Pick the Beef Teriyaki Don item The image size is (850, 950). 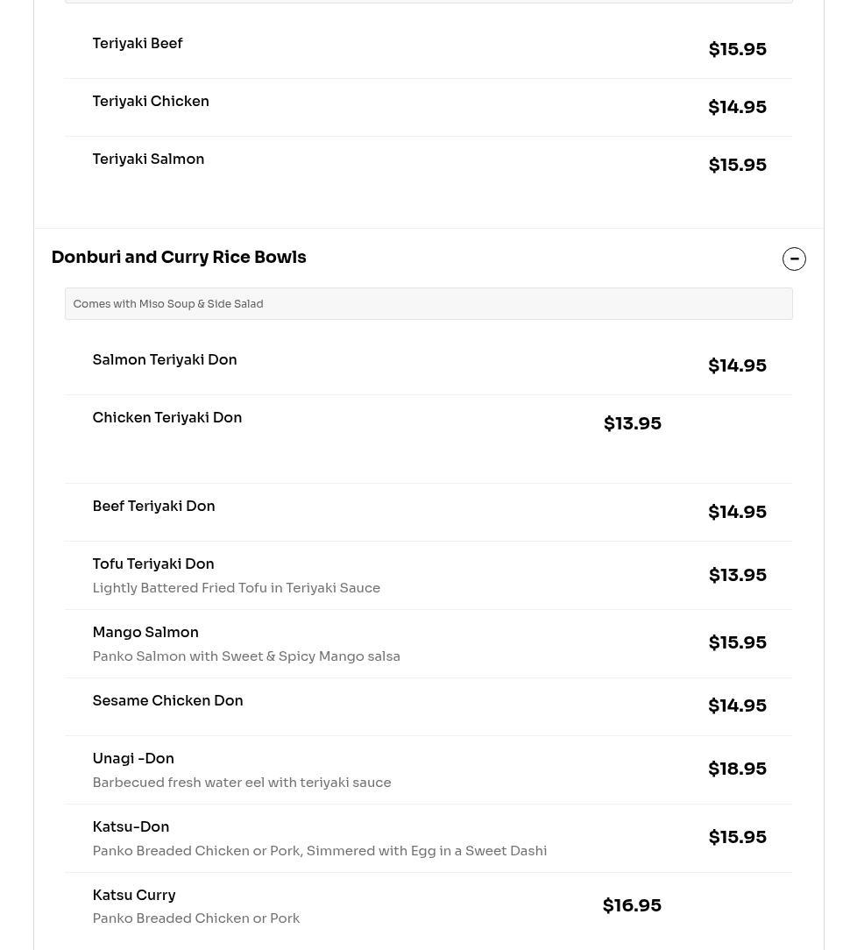(x=429, y=512)
